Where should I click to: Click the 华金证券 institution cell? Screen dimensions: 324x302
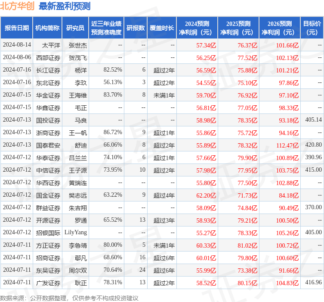[48, 95]
